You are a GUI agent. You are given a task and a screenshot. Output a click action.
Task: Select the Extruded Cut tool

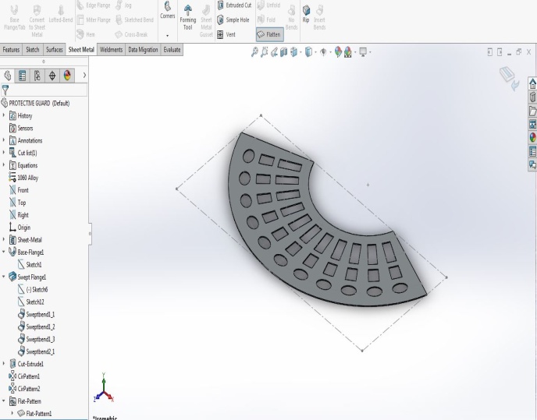(235, 5)
